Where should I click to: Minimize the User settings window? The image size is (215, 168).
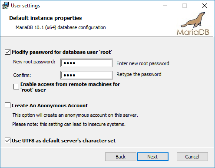[165, 6]
